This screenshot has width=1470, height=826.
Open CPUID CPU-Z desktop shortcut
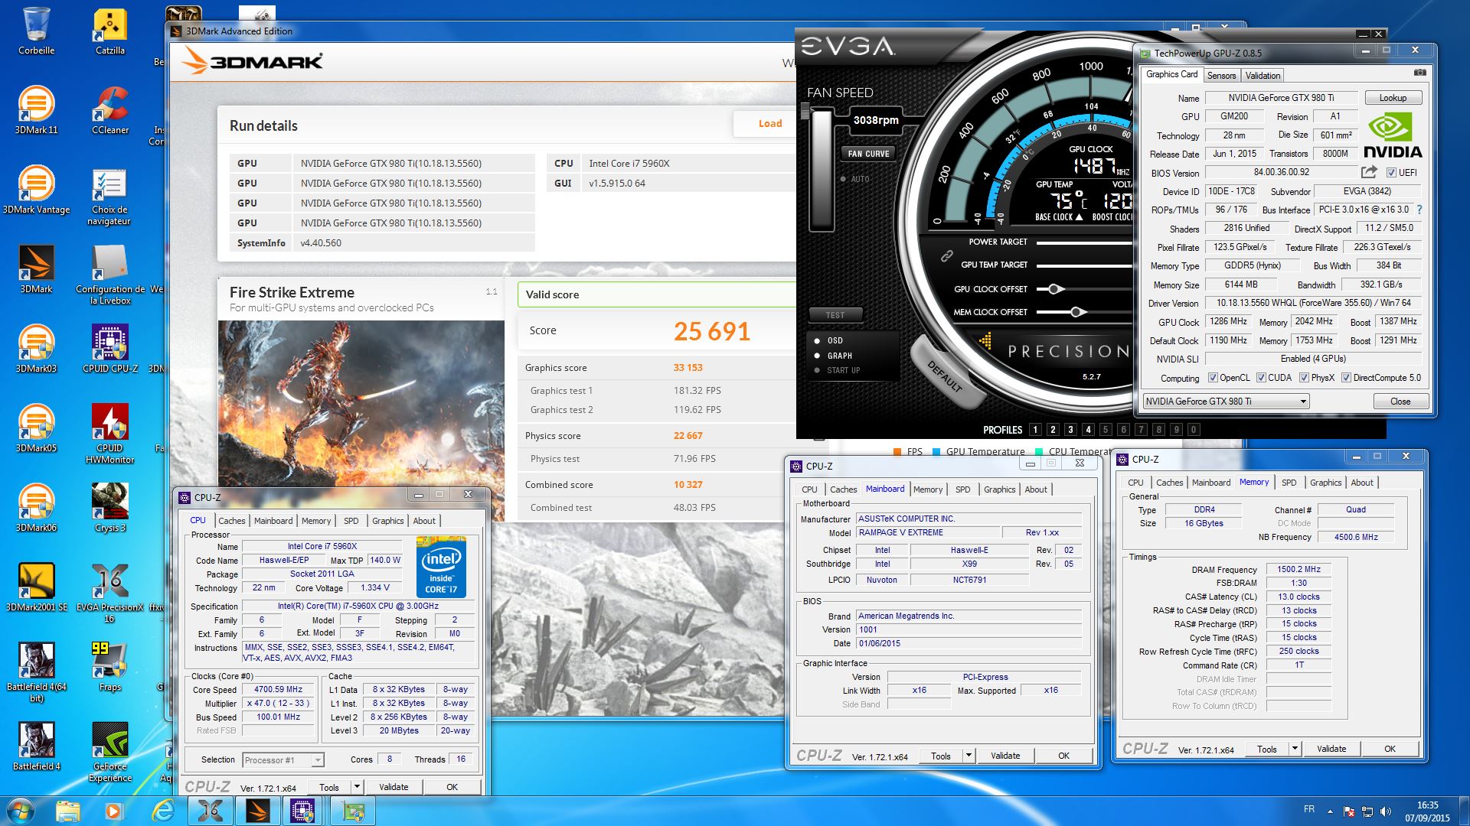(x=109, y=350)
